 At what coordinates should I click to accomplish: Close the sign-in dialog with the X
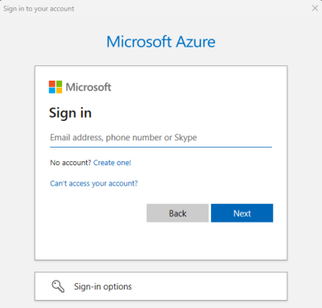[315, 8]
